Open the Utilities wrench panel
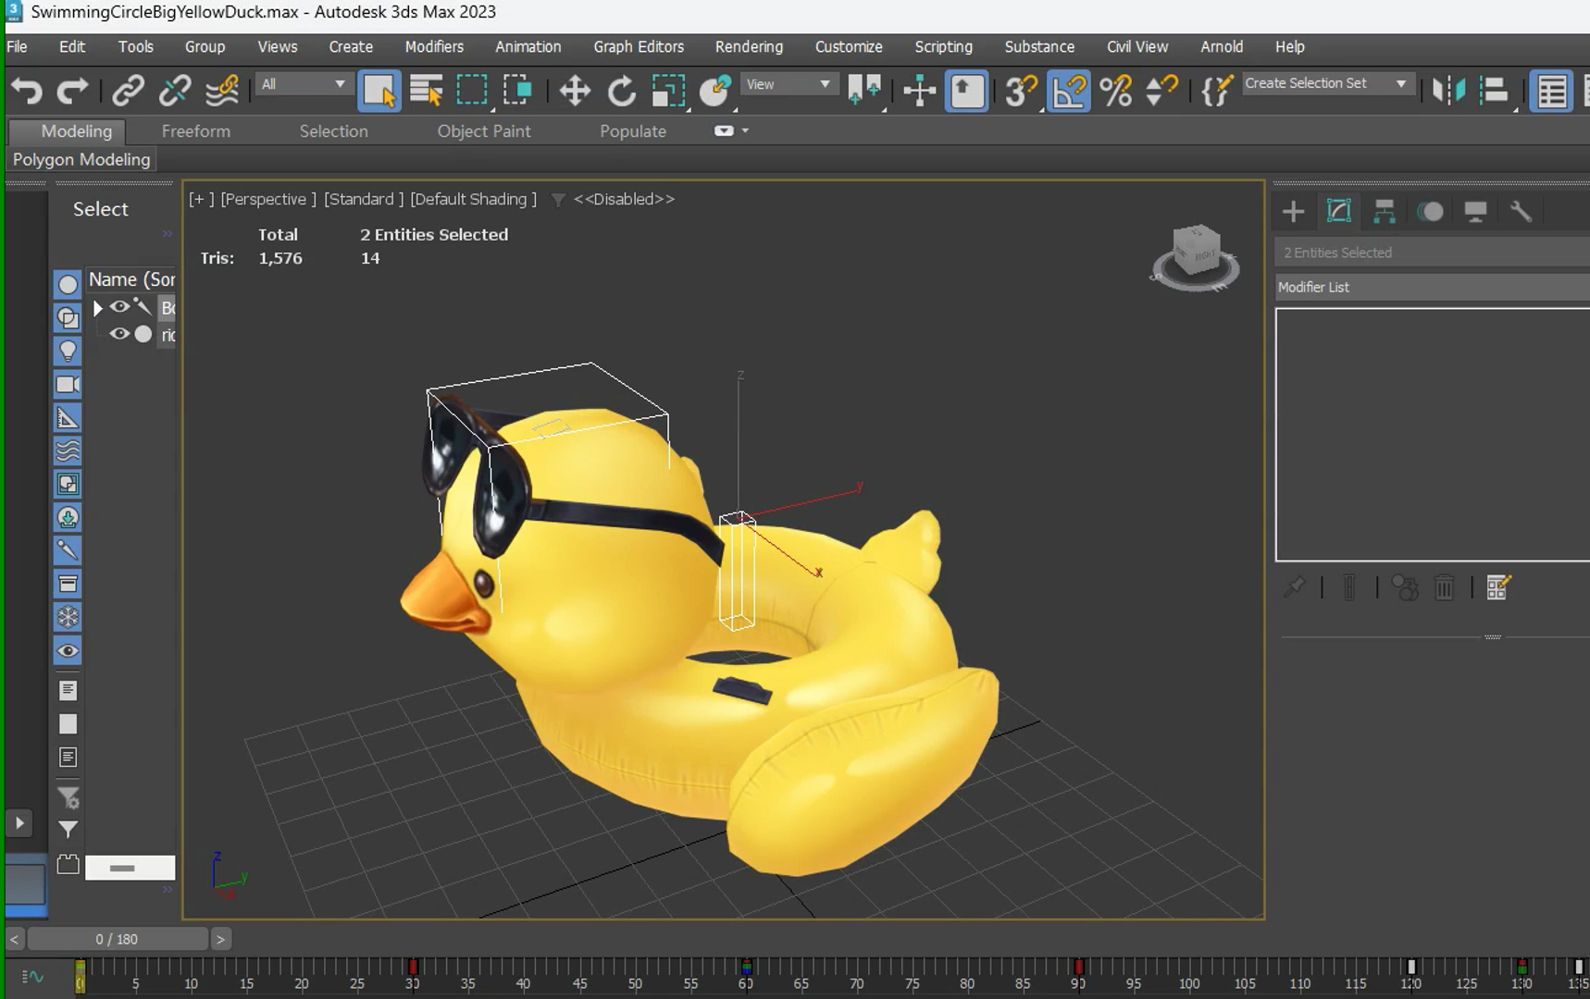 1521,212
